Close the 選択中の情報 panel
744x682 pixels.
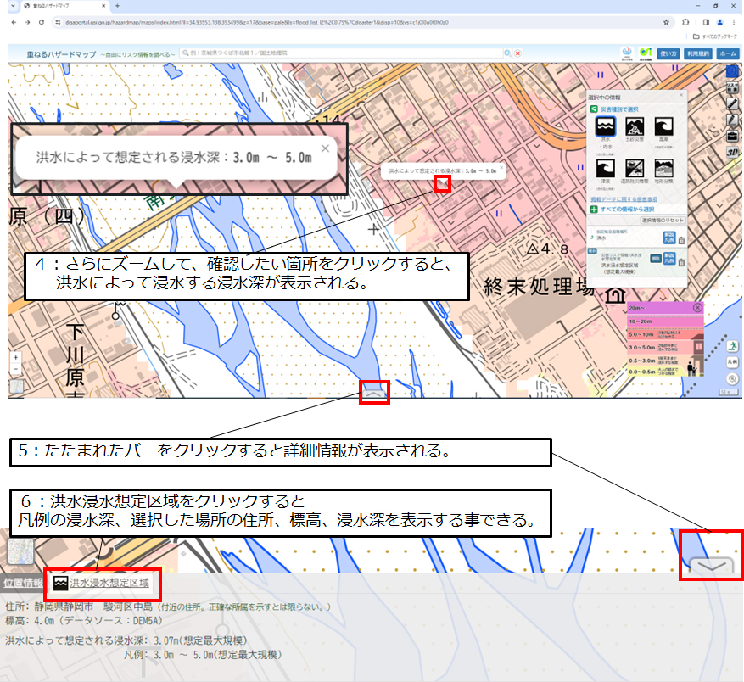(x=681, y=95)
